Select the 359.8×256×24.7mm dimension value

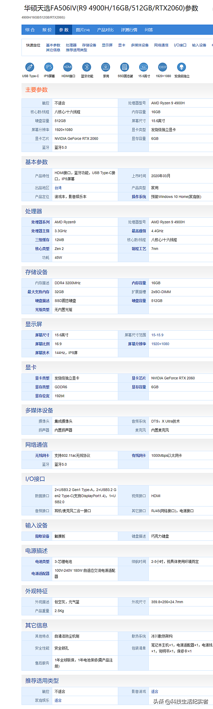pos(167,602)
